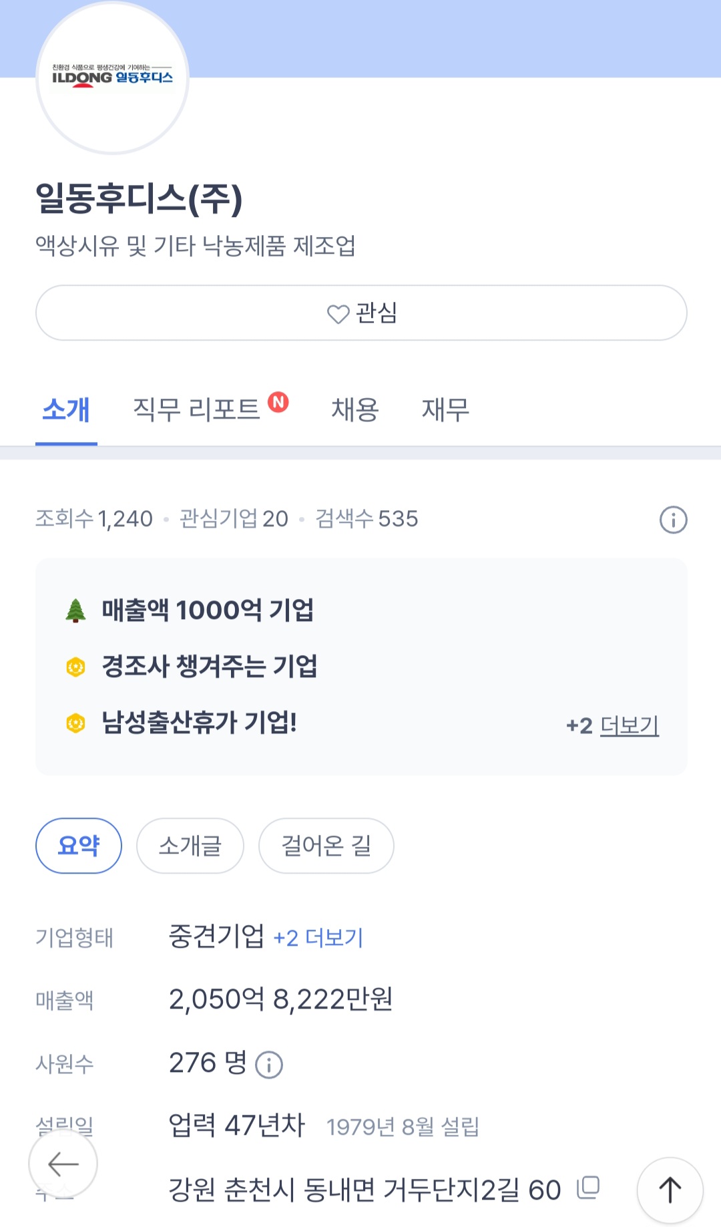Image resolution: width=721 pixels, height=1227 pixels.
Task: Tap the 매출액 1000억 기업 badge
Action: pos(207,610)
